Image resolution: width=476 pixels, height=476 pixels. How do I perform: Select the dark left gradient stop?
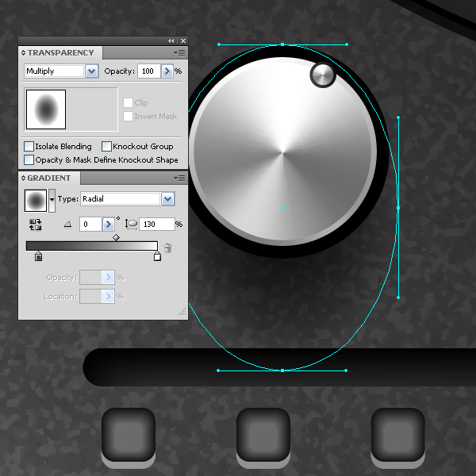(x=38, y=256)
